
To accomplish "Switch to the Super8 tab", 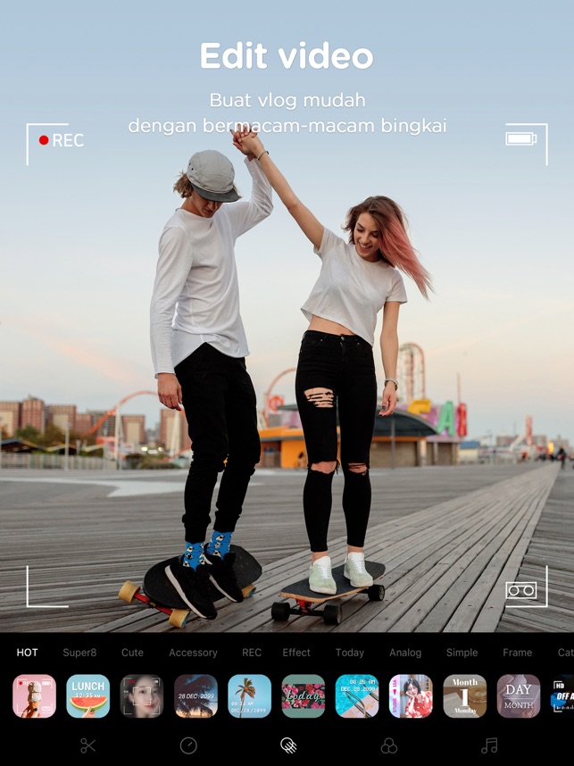I will [79, 653].
